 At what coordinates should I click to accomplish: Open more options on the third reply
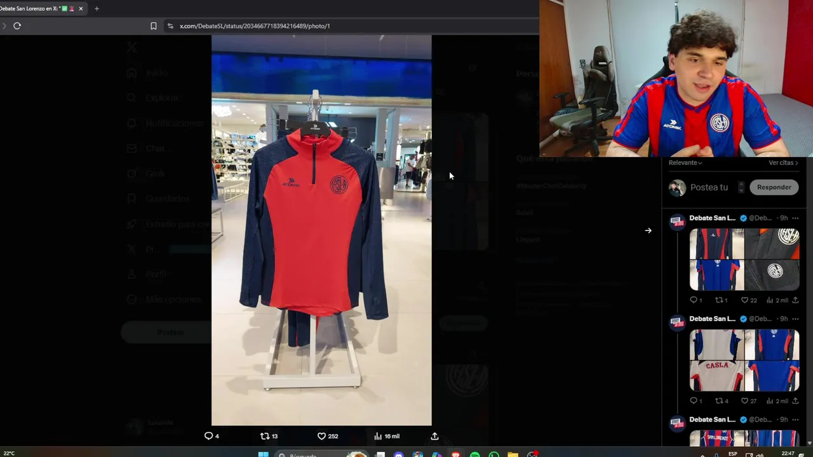click(x=795, y=420)
